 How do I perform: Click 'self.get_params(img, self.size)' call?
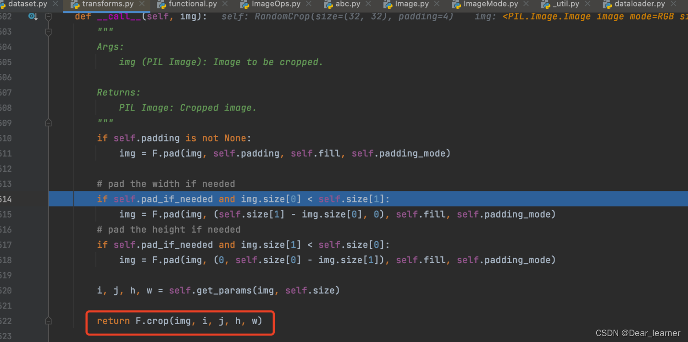[x=254, y=291]
